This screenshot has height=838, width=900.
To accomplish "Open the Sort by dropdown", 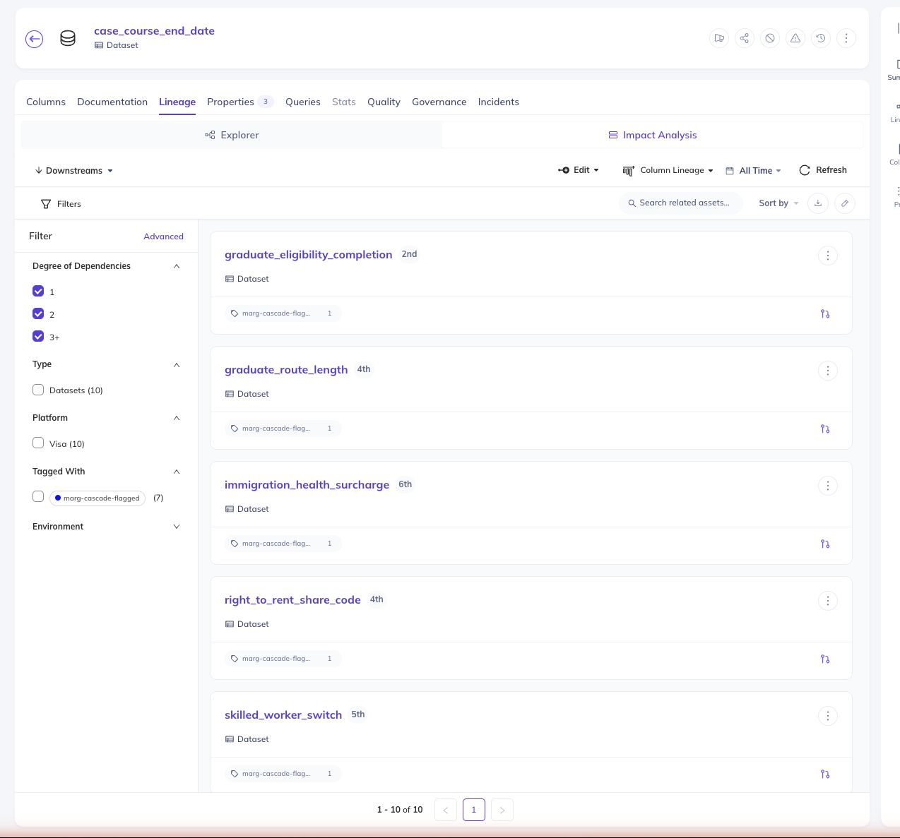I will pyautogui.click(x=778, y=203).
